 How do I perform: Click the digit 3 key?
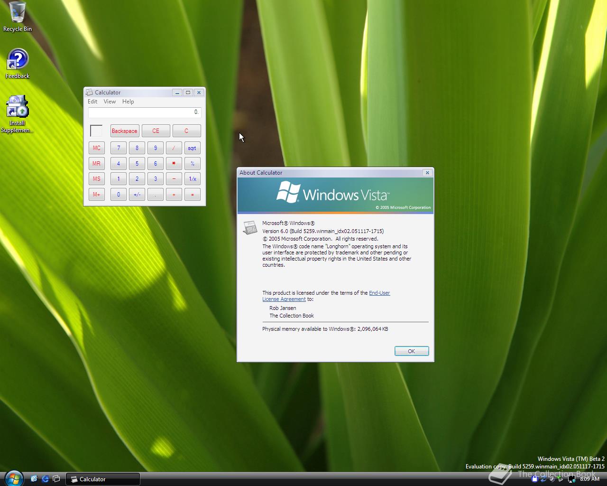click(156, 179)
